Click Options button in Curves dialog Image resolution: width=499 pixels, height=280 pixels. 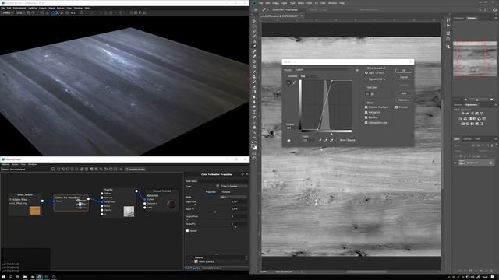click(404, 100)
